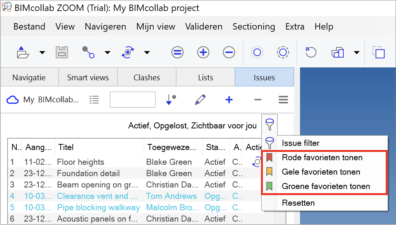Expand the building blocks dropdown arrow
This screenshot has width=396, height=225.
click(357, 53)
